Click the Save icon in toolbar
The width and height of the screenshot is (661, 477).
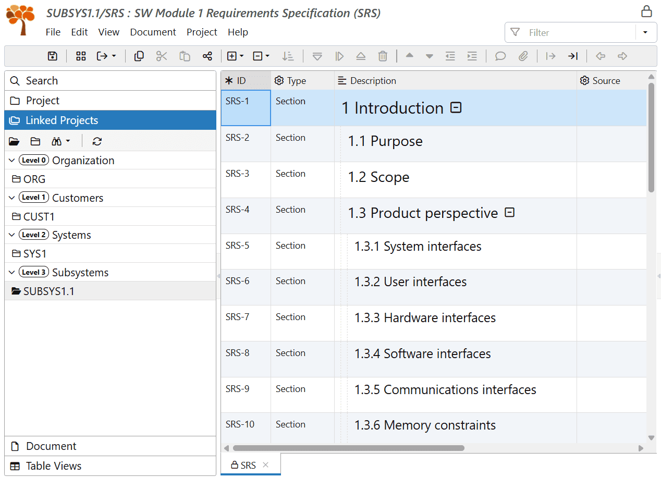pos(53,56)
